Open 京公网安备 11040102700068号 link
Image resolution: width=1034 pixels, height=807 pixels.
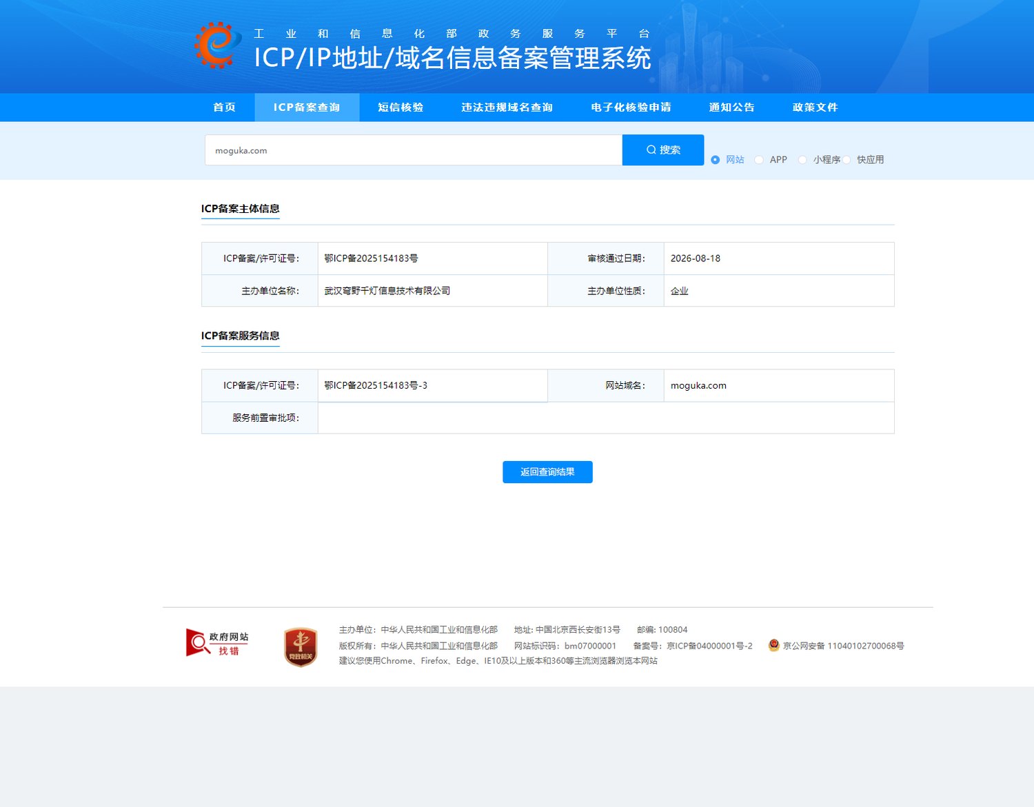tap(843, 646)
